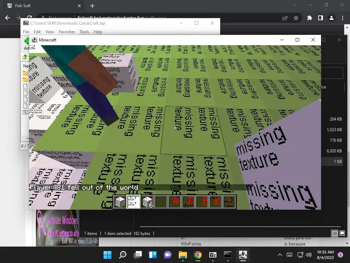The image size is (350, 263).
Task: Open the View menu in 7-Zip
Action: (x=50, y=32)
